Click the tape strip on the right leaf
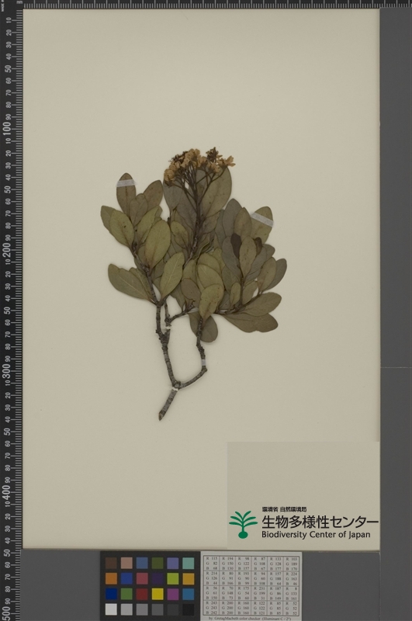Screen dimensions: 412x621 [262, 220]
